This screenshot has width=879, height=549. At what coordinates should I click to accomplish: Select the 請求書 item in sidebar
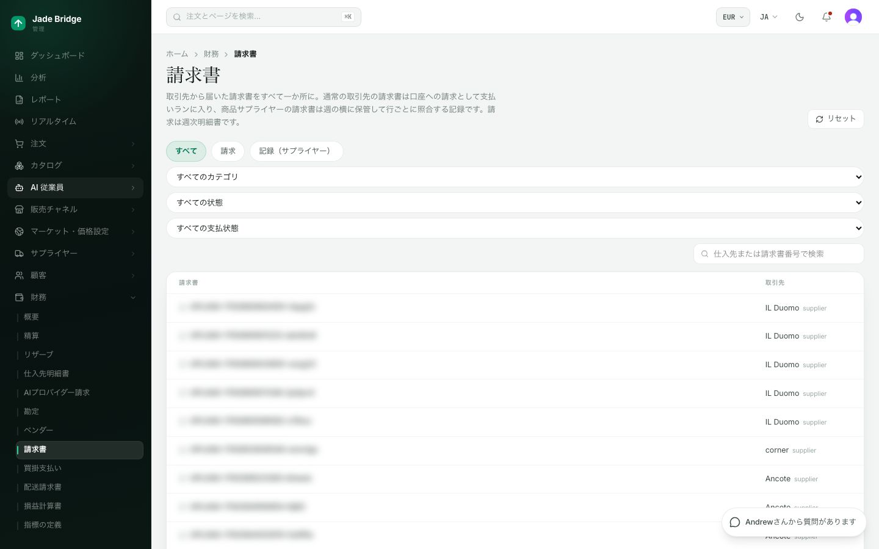coord(80,450)
